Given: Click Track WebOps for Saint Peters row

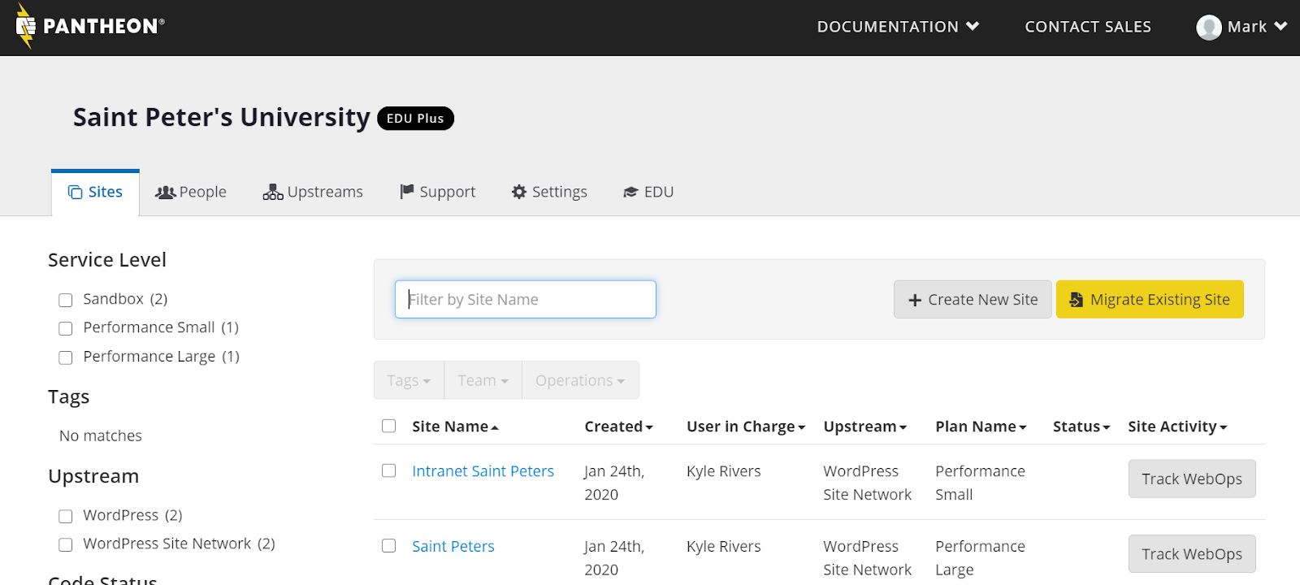Looking at the screenshot, I should (x=1192, y=553).
